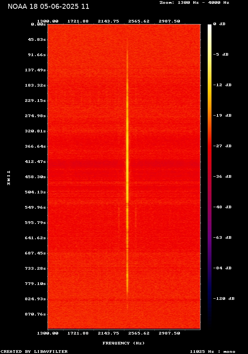Select the '641.62s' time label
The width and height of the screenshot is (248, 354).
tap(35, 238)
